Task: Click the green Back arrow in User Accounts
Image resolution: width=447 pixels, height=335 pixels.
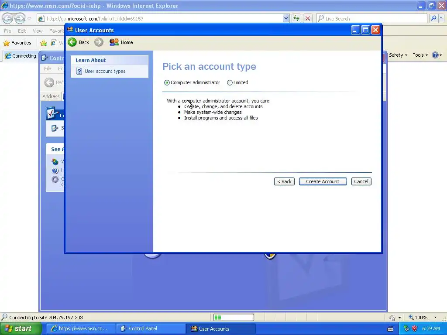Action: click(72, 42)
